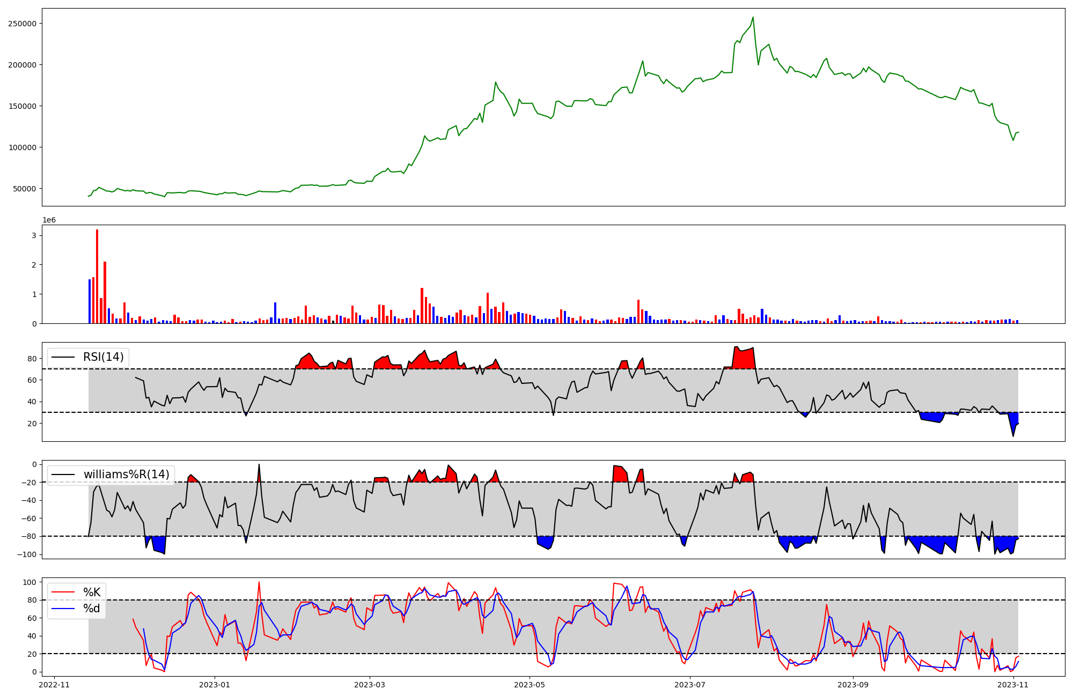The width and height of the screenshot is (1073, 697).
Task: Click the 2023-05 x-axis date label
Action: click(x=530, y=684)
